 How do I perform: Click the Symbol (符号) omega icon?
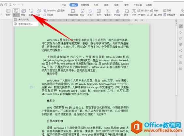(127, 11)
